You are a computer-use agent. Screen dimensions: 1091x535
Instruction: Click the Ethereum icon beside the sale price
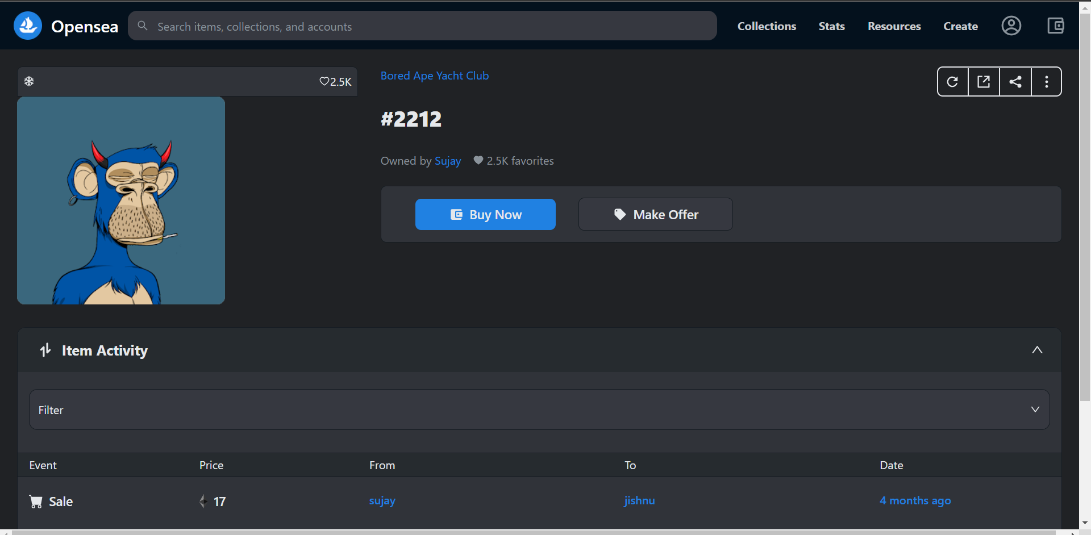(x=202, y=501)
